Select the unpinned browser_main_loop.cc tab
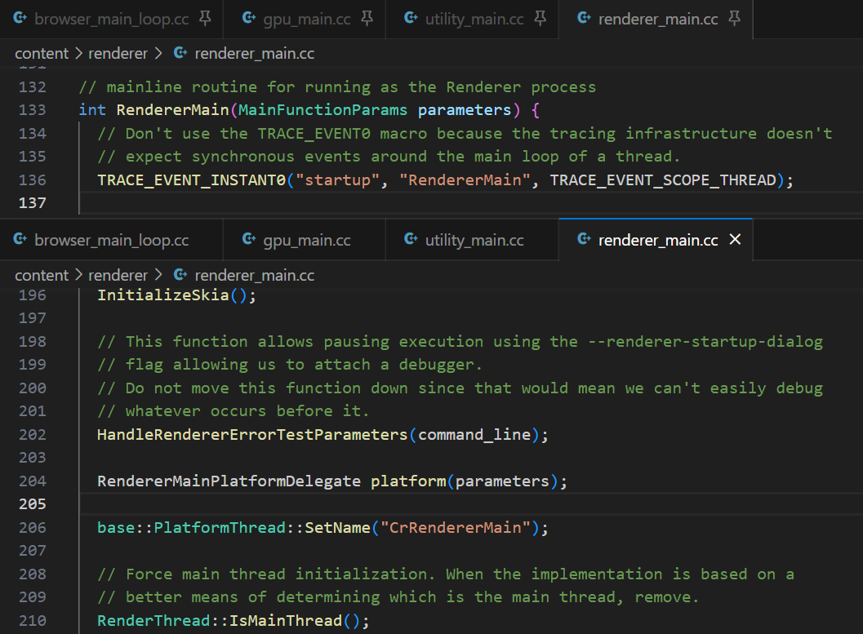This screenshot has width=863, height=634. 111,240
